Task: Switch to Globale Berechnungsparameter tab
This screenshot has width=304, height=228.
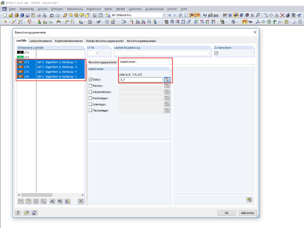Action: point(105,41)
